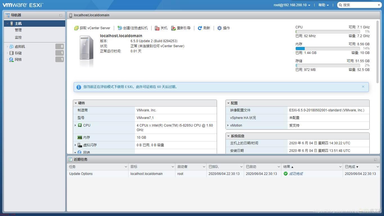Open Queued column dropdown arrow
Screen dimensions: 384x216
(x=241, y=167)
